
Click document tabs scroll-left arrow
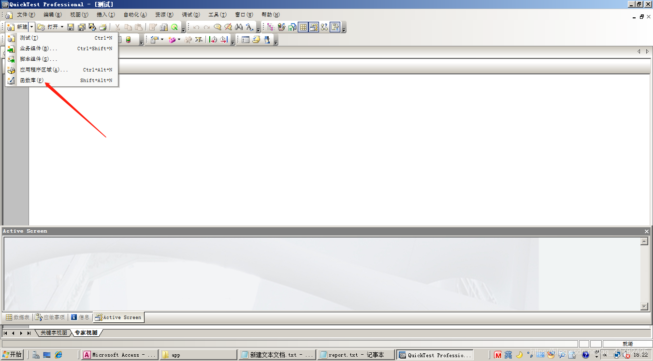point(639,51)
